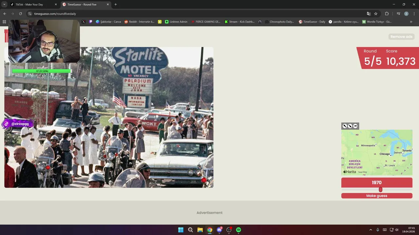Open taskbar Search
Image resolution: width=419 pixels, height=235 pixels.
(190, 230)
